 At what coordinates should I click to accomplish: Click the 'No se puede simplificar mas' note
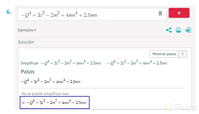coord(45,94)
